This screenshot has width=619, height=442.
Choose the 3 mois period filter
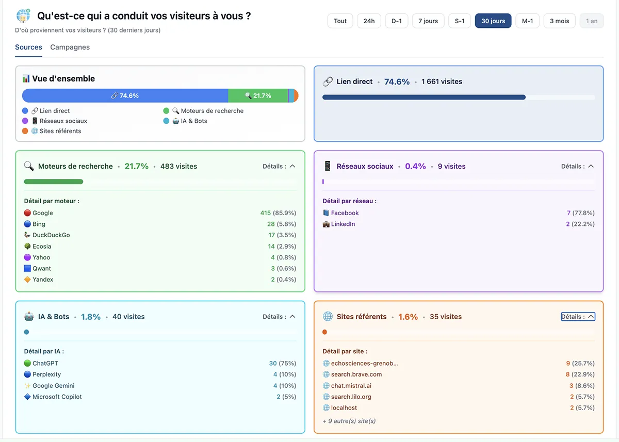pos(559,21)
